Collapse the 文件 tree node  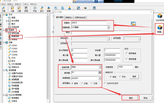tap(4, 15)
